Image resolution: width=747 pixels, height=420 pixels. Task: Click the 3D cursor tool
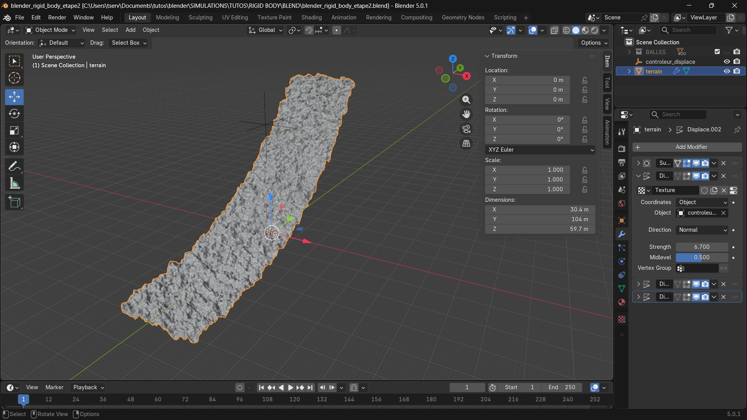14,78
